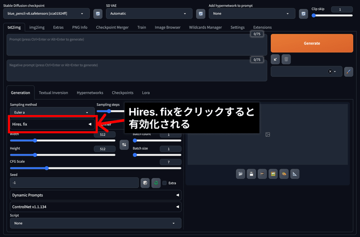
Task: Open the style editor paintbrush icon
Action: pyautogui.click(x=348, y=72)
